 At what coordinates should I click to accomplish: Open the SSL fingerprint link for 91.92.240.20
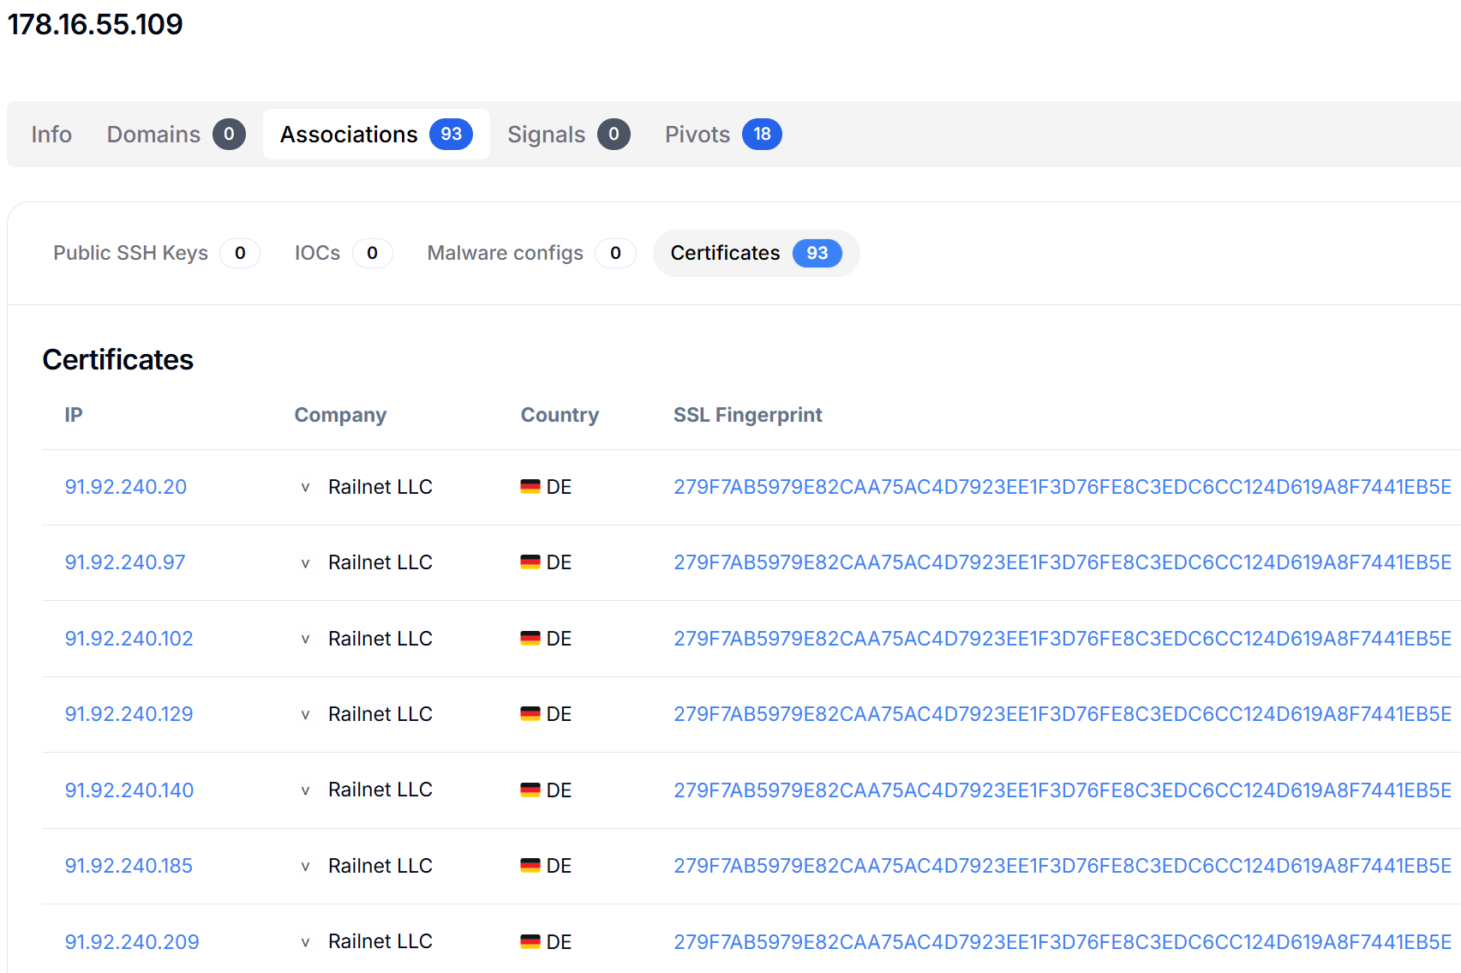pyautogui.click(x=1063, y=486)
